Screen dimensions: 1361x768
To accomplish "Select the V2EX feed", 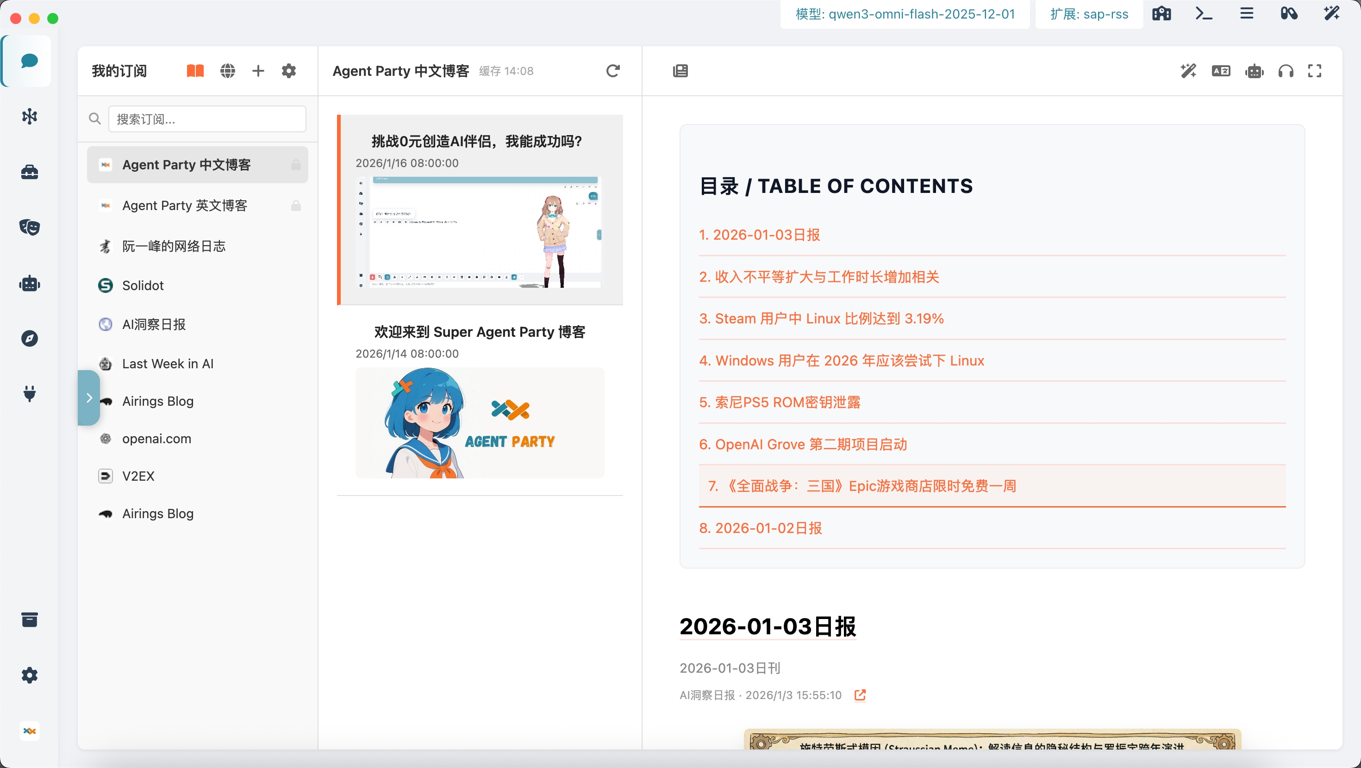I will click(198, 476).
